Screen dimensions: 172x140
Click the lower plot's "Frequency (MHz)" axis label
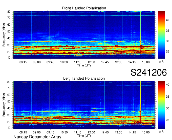tap(4, 105)
